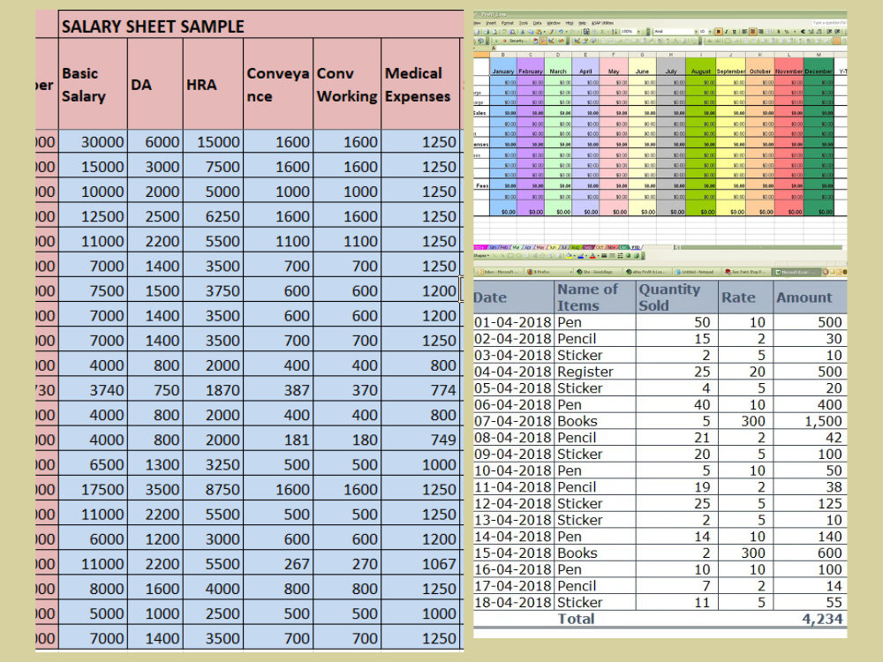Select the Conveyance cell 387
The height and width of the screenshot is (662, 883).
click(x=278, y=390)
